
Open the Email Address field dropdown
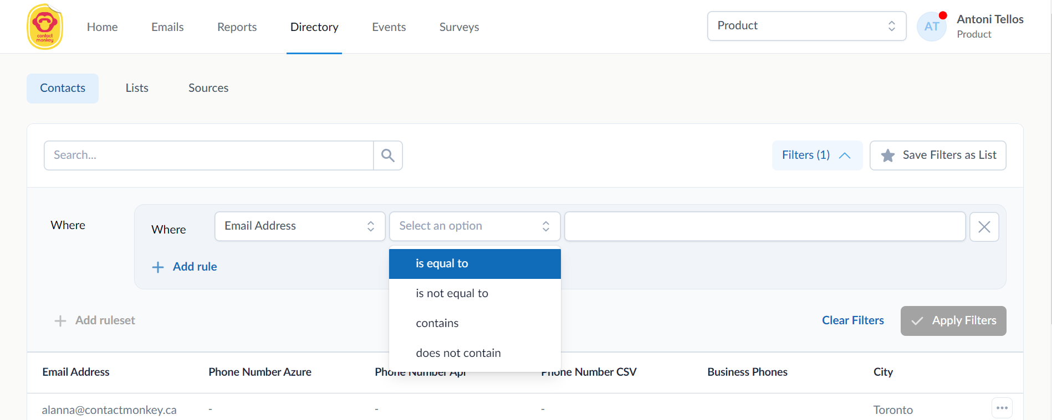click(x=300, y=226)
